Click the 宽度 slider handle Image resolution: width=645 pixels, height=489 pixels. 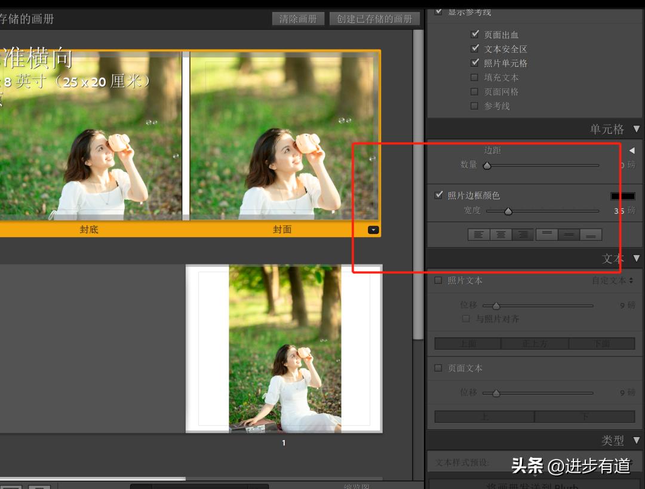coord(508,211)
